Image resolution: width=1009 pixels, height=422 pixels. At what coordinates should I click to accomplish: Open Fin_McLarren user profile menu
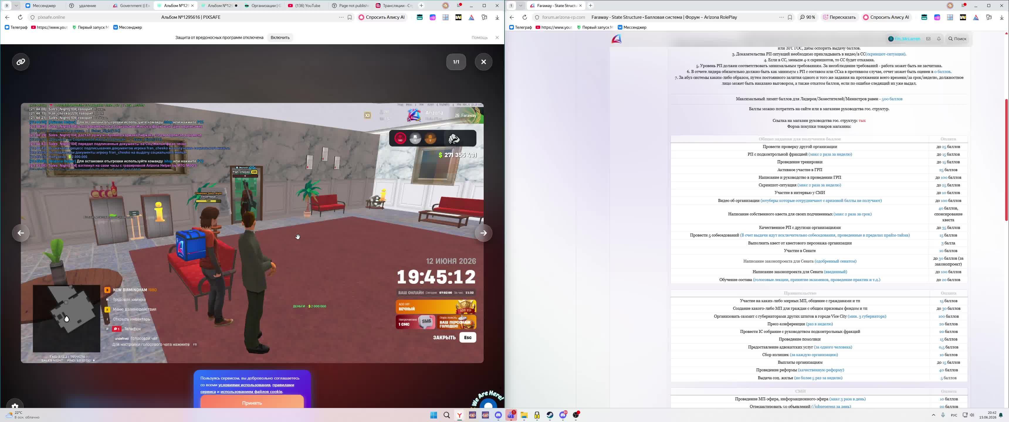tap(904, 39)
